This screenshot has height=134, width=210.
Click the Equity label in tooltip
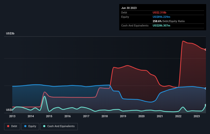click(125, 17)
